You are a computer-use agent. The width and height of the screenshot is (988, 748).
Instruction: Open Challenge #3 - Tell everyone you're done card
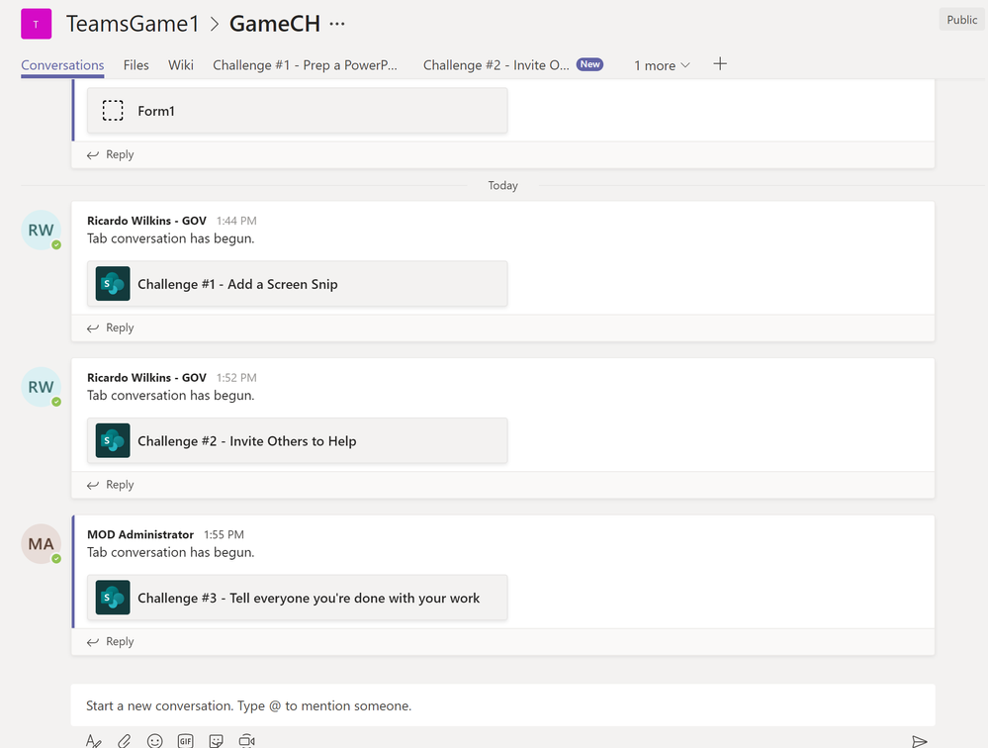[298, 598]
